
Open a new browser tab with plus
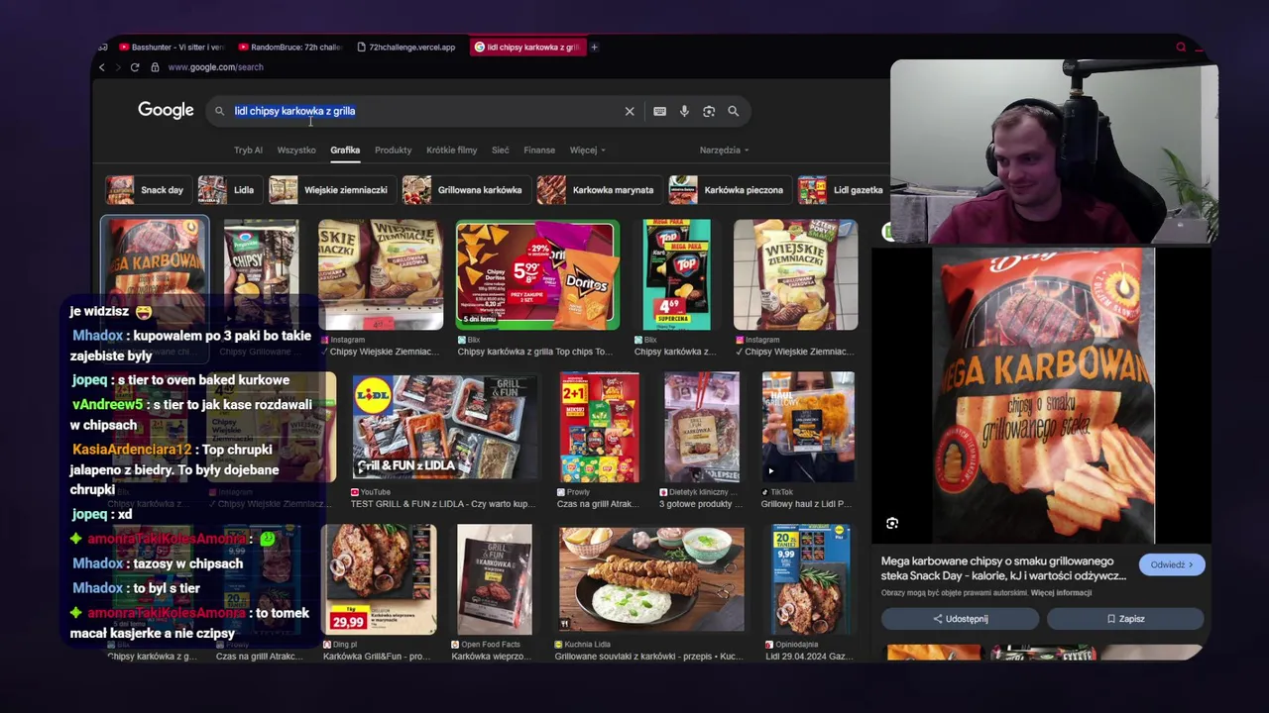tap(594, 47)
